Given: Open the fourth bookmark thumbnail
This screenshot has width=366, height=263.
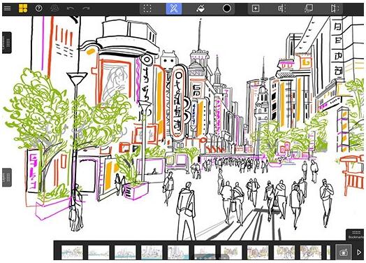Looking at the screenshot, I should (152, 253).
